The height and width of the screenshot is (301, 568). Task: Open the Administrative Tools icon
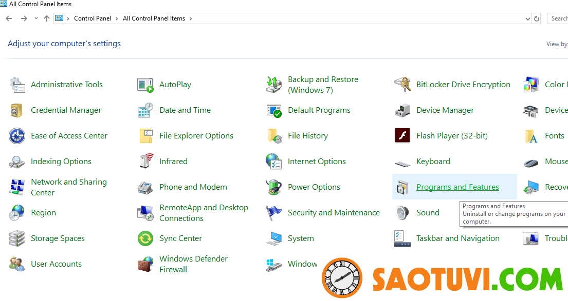pos(17,85)
